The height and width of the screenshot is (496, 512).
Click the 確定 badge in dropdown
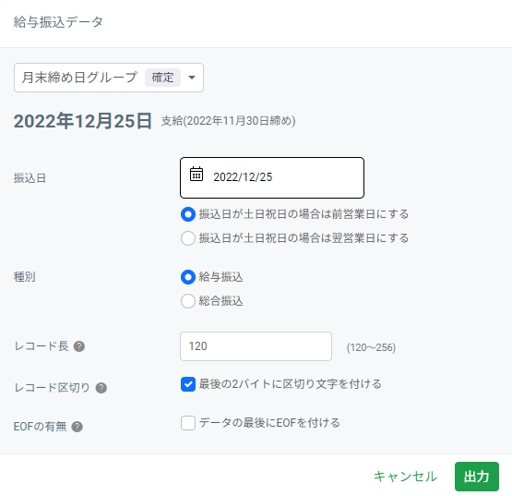pyautogui.click(x=162, y=78)
